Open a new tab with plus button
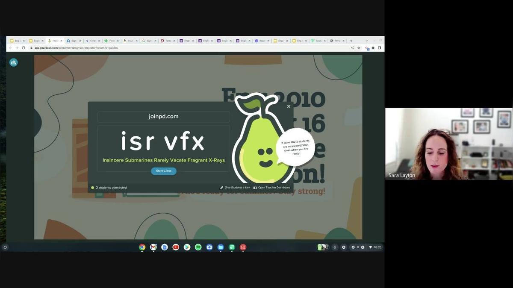Screen dimensions: 513x288 (351, 41)
